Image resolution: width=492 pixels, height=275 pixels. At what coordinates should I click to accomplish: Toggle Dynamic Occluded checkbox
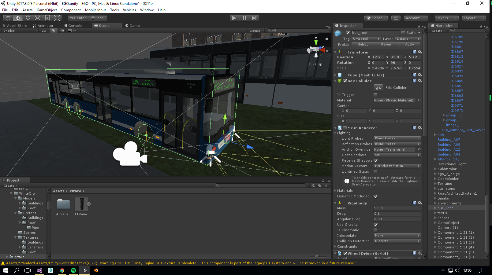click(x=375, y=196)
